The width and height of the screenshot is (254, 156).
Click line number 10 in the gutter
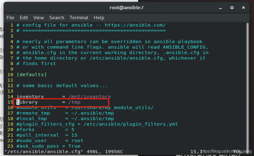click(10, 75)
